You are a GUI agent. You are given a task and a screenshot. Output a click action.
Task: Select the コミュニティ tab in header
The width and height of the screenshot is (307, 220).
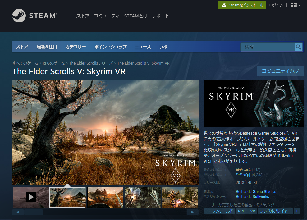click(x=107, y=16)
